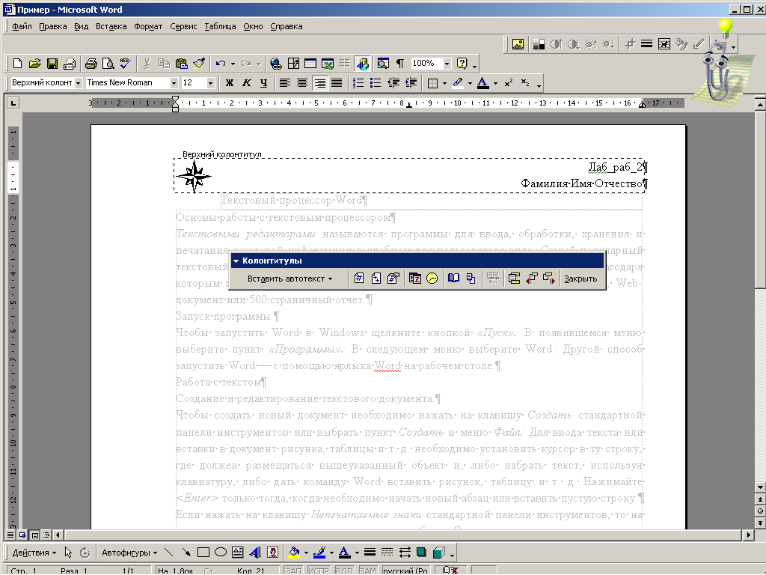
Task: Close the header toolbar with Закрыть
Action: click(x=580, y=279)
